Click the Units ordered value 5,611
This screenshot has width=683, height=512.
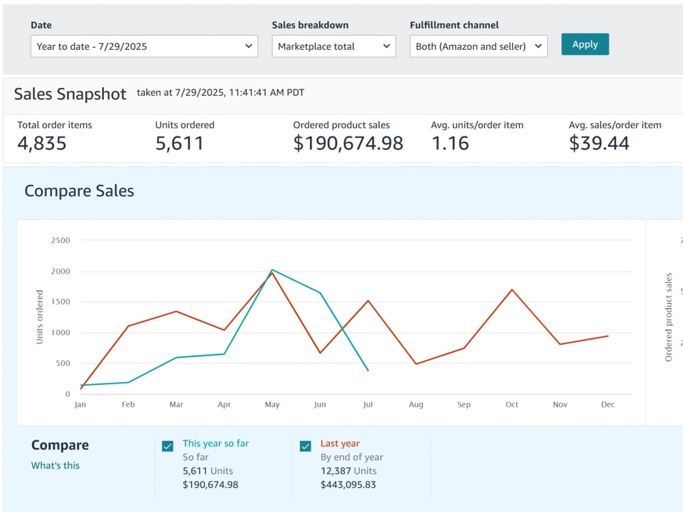180,143
